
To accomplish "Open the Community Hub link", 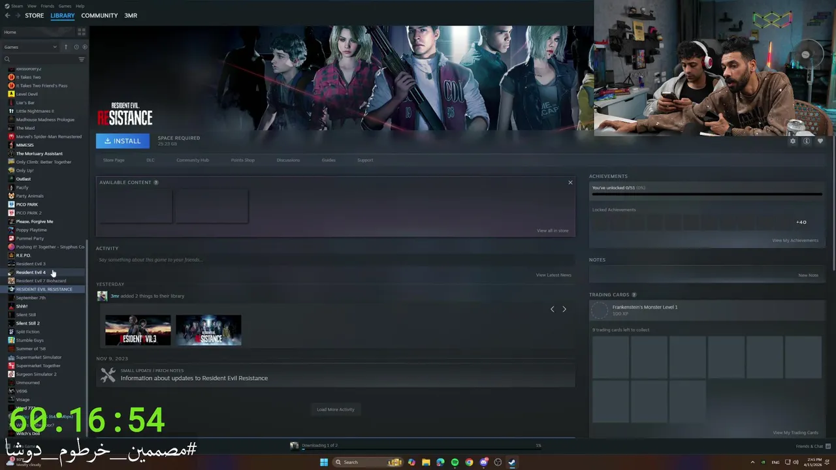I will [x=192, y=160].
